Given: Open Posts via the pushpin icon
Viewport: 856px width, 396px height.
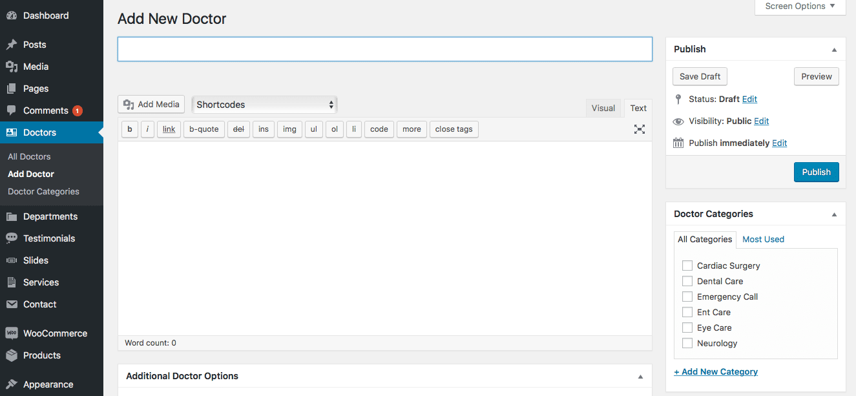Looking at the screenshot, I should 12,45.
